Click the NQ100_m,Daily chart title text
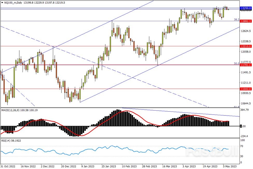Screen dimensions: 253x169 click(12, 3)
